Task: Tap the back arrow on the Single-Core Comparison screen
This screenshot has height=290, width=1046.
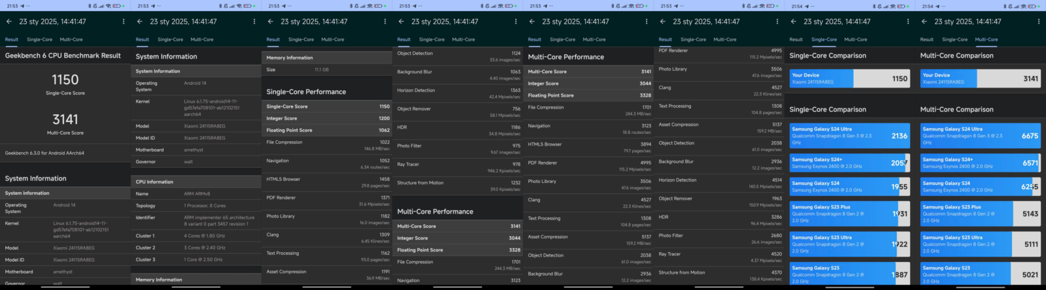Action: pyautogui.click(x=793, y=22)
